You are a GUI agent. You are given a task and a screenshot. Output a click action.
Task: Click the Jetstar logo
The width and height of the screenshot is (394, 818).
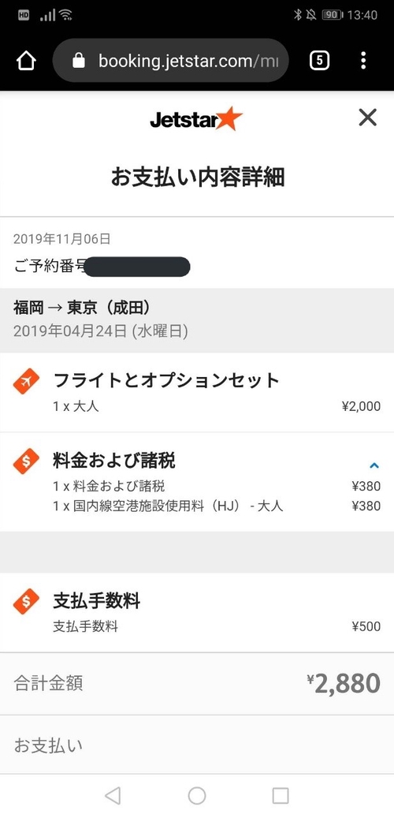pyautogui.click(x=196, y=119)
